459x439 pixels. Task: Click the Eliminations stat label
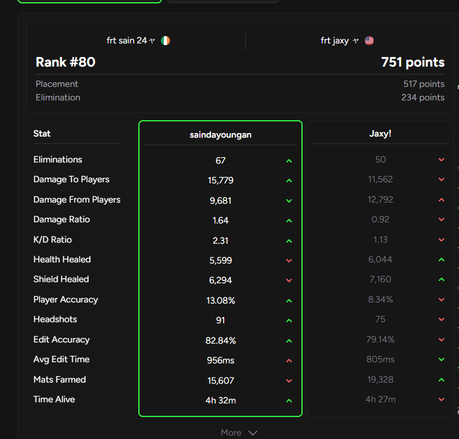[x=58, y=160]
